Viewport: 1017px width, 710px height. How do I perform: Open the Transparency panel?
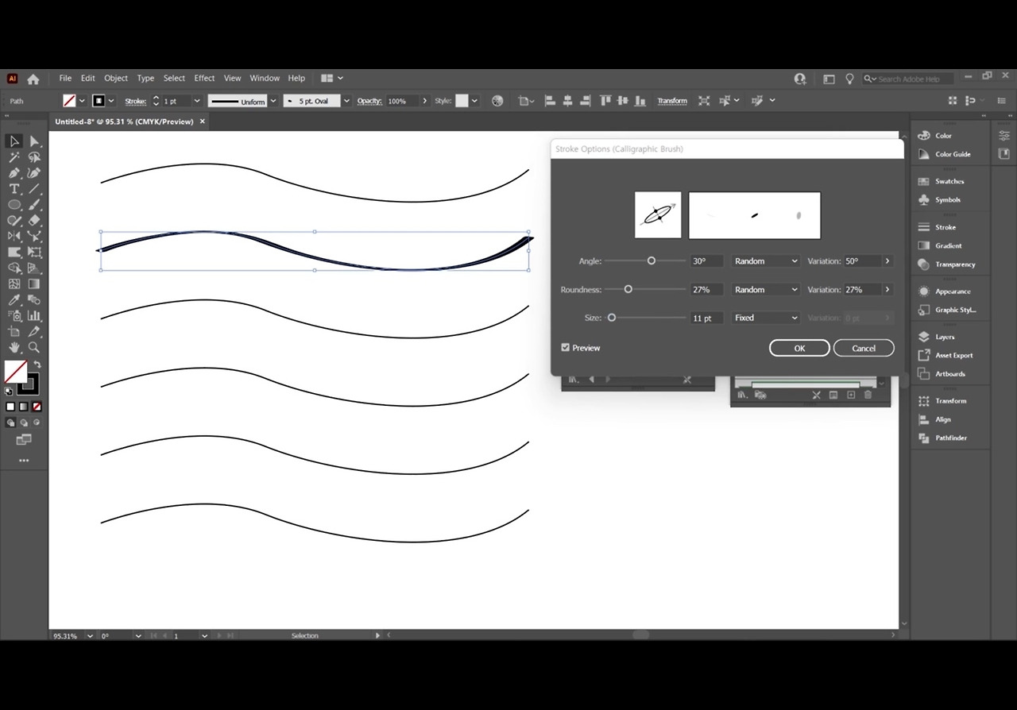point(954,264)
